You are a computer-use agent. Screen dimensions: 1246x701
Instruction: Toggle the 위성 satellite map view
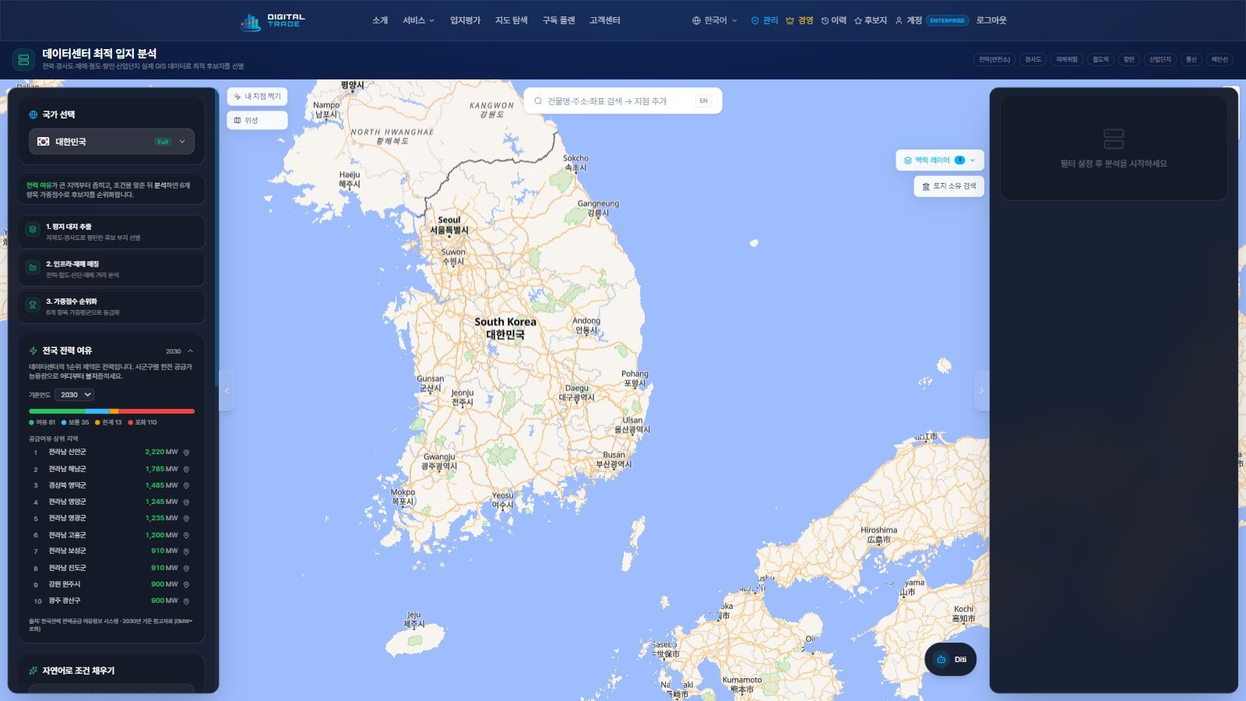[257, 120]
